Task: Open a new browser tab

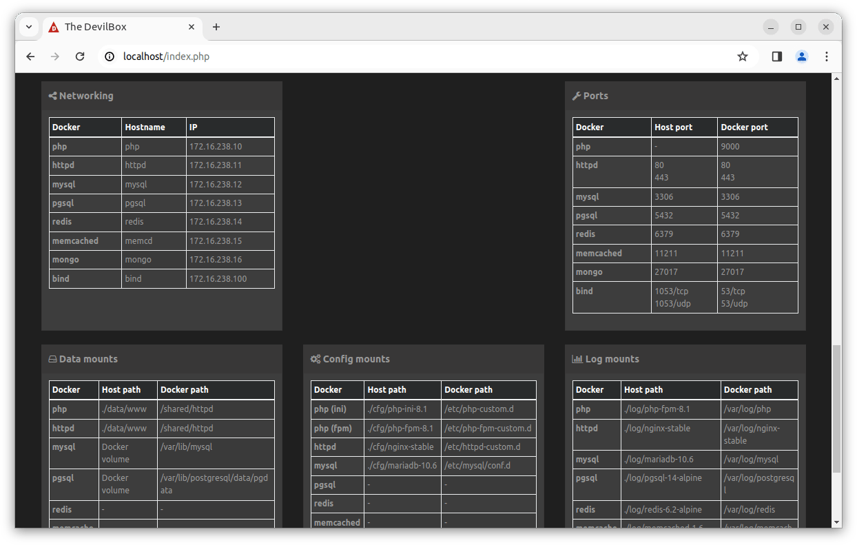Action: (216, 27)
